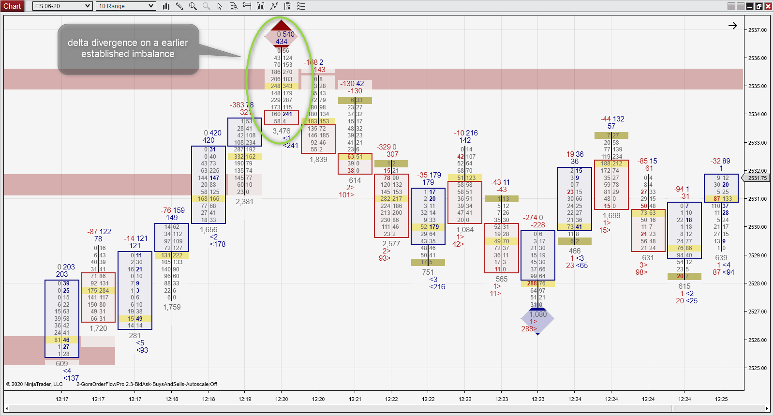Open the properties list icon

click(x=301, y=6)
